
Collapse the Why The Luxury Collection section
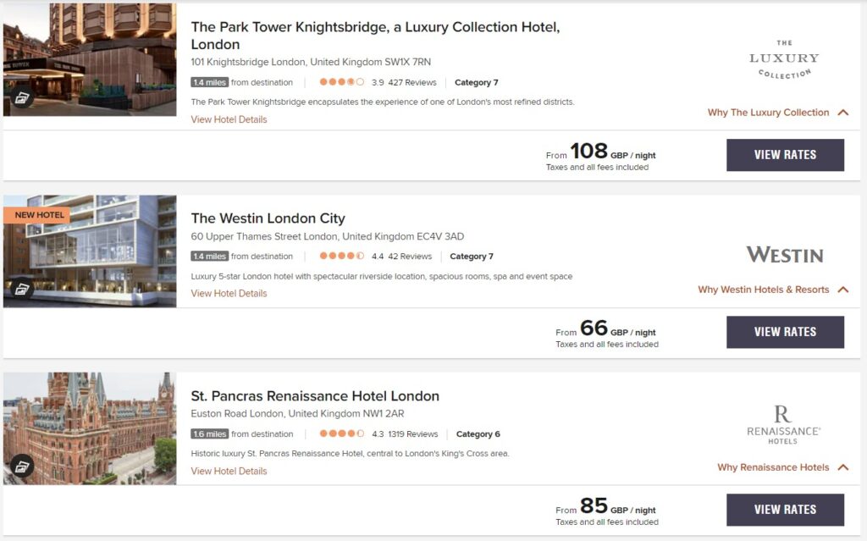(x=843, y=113)
